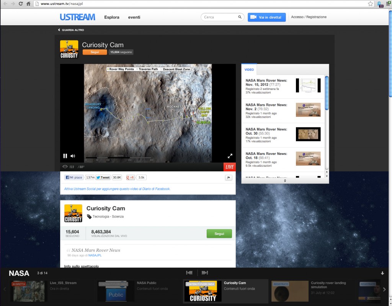Submit search with the magnifier icon
This screenshot has width=392, height=306.
tap(240, 17)
